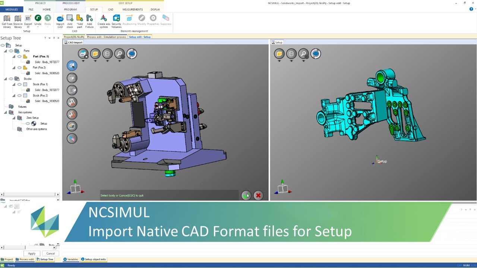Screen dimensions: 477x268
Task: Click zoom magnifier icon in Setup view
Action: [x=303, y=54]
